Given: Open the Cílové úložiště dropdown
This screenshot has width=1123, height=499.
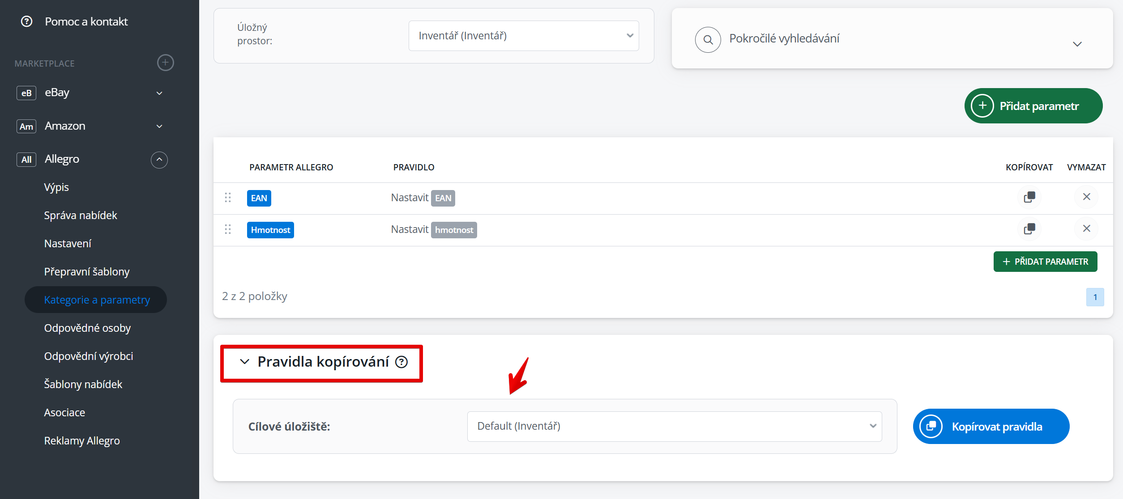Looking at the screenshot, I should 675,426.
